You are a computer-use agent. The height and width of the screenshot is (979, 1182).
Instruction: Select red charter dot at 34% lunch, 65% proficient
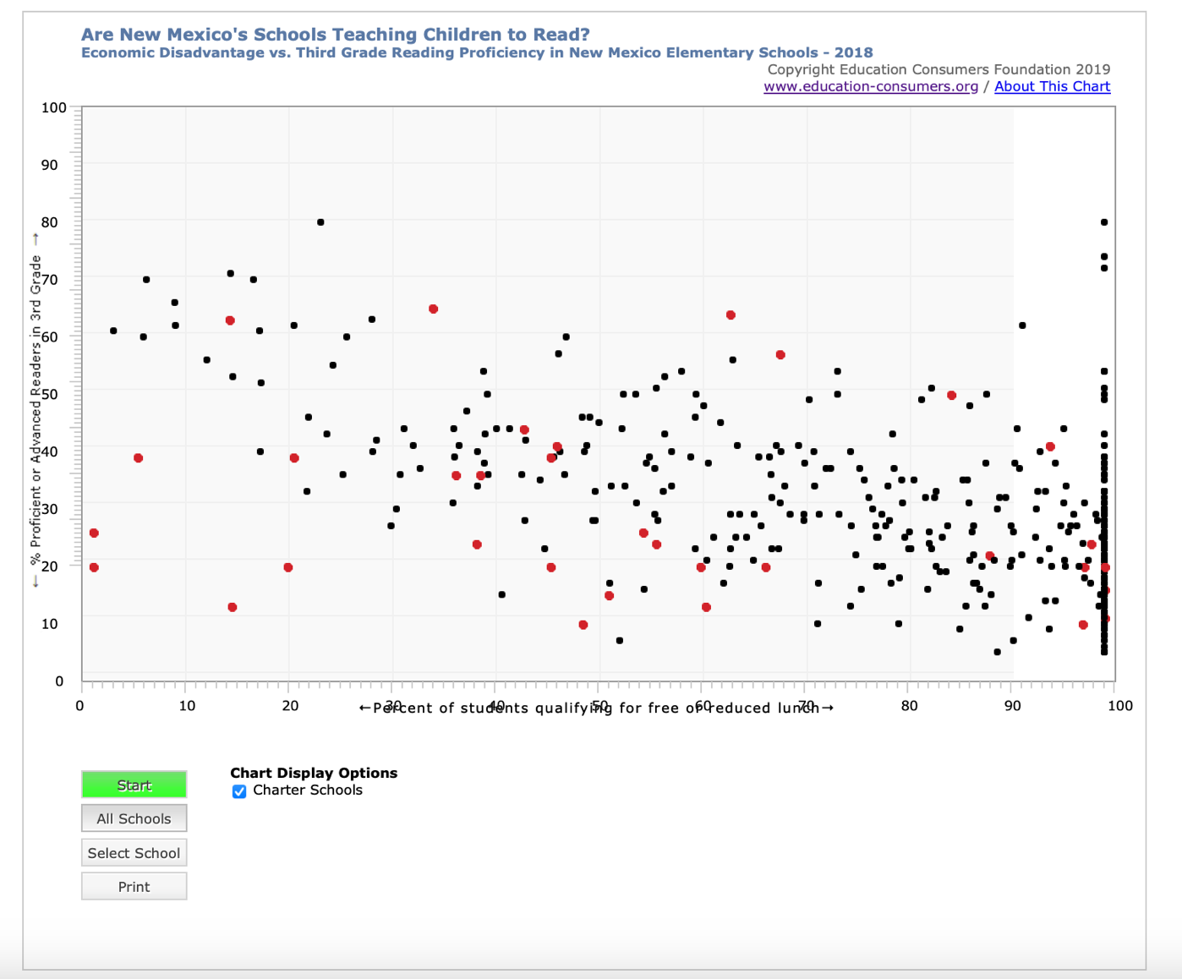tap(434, 309)
